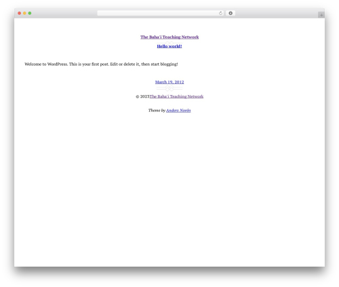Image resolution: width=339 pixels, height=287 pixels.
Task: Open The Baha'i Teaching Network header link
Action: point(169,37)
